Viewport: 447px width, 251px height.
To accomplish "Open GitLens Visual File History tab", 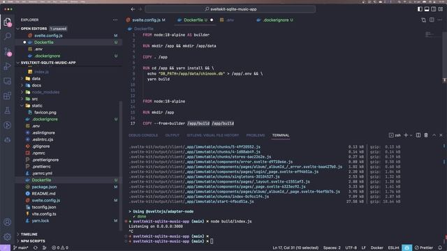I will pos(212,135).
